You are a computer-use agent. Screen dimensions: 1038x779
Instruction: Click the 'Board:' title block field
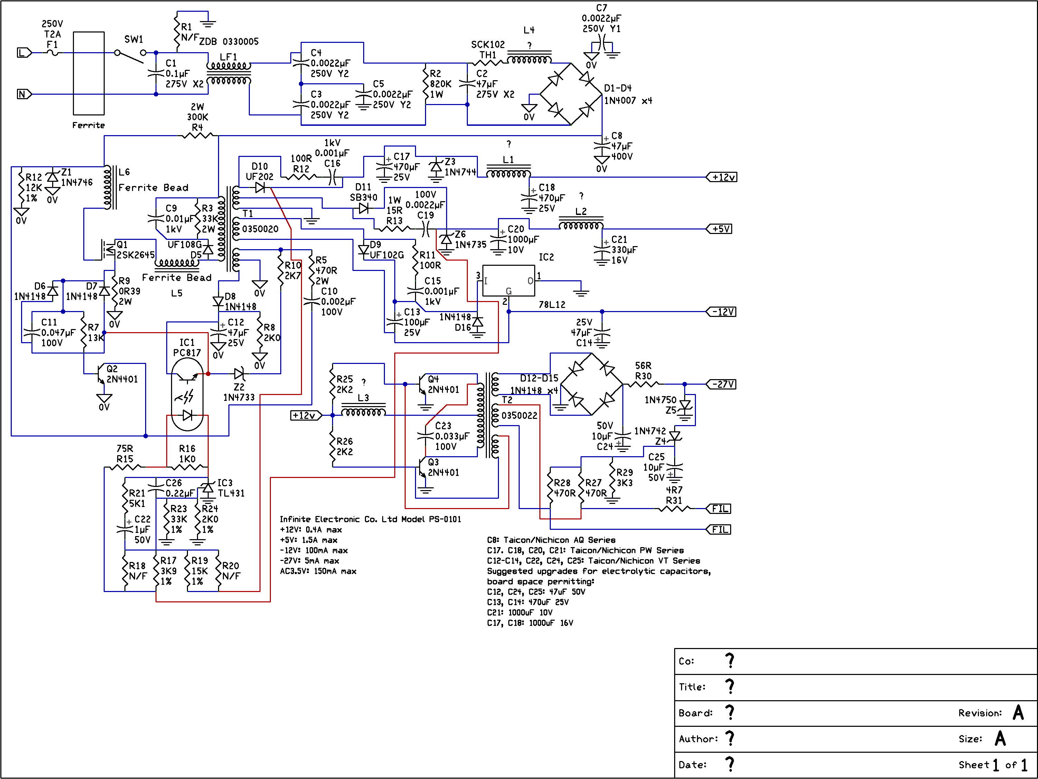[817, 713]
